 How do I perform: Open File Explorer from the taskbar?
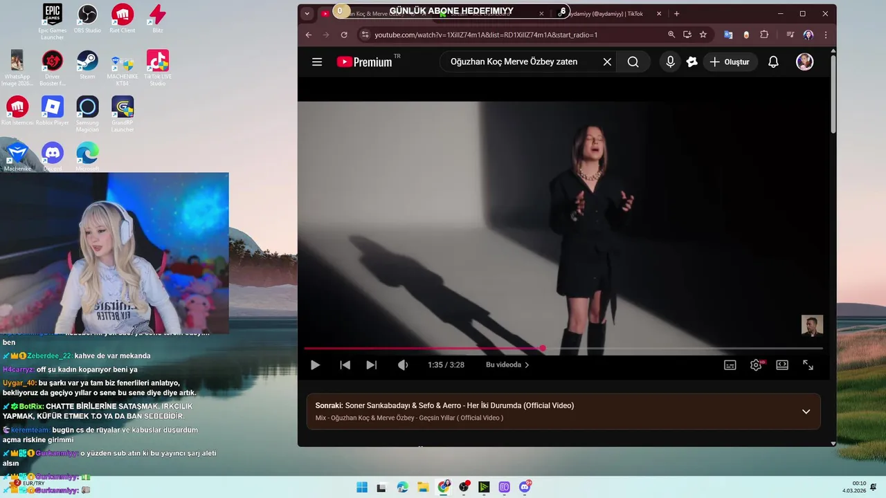(x=423, y=487)
